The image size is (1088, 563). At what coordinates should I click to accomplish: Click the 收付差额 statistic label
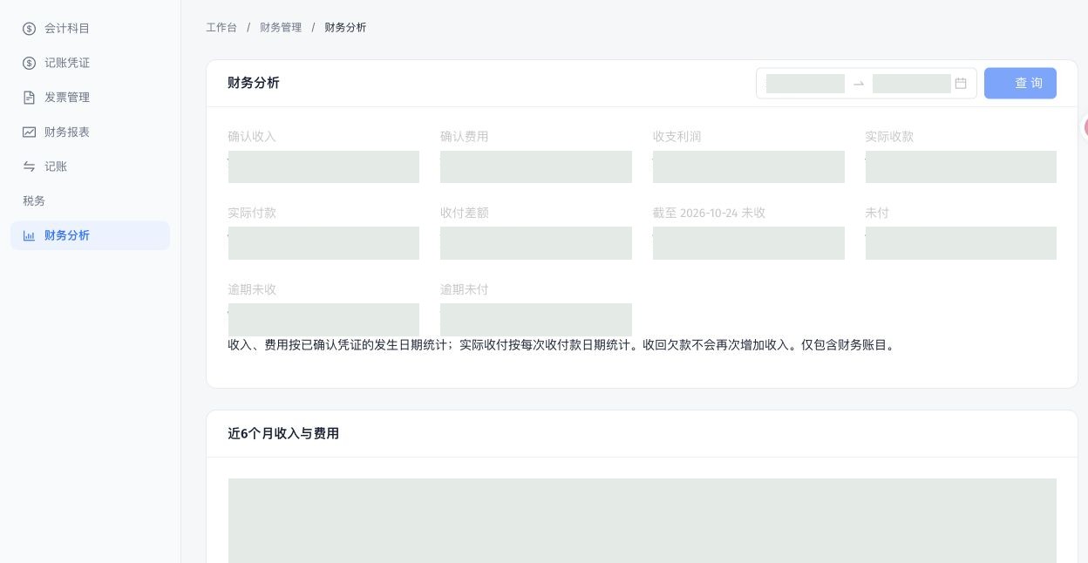point(465,213)
